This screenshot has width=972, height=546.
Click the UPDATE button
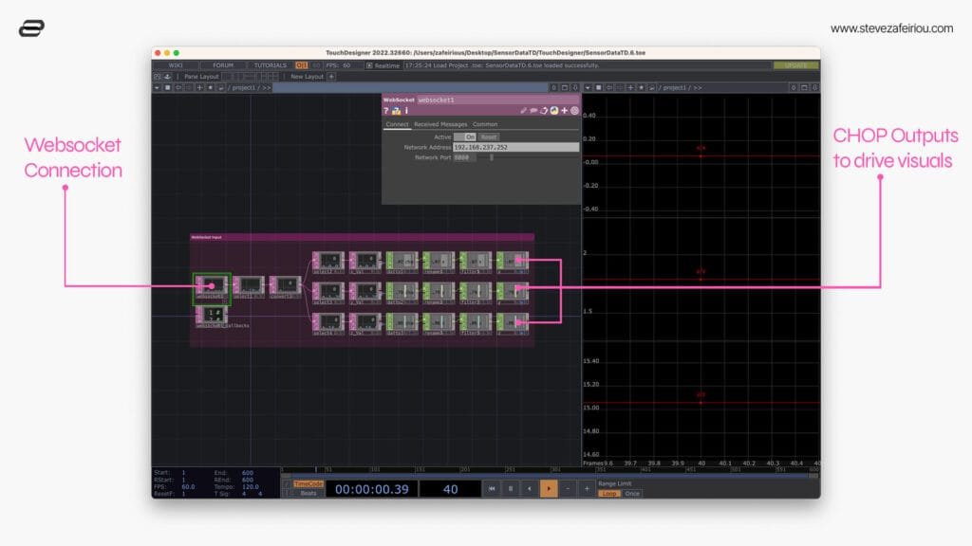pyautogui.click(x=796, y=65)
